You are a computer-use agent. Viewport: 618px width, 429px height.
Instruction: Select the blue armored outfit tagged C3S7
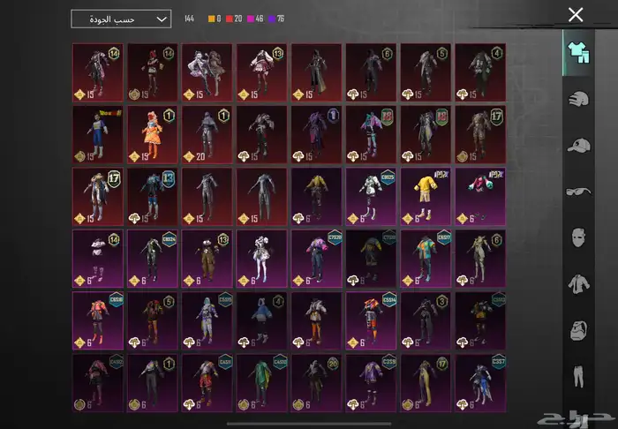click(x=480, y=383)
